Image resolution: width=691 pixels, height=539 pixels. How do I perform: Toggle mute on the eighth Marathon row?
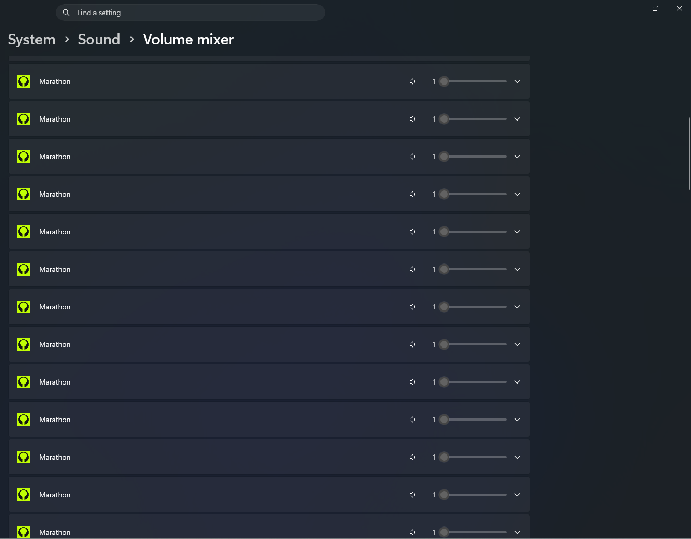pyautogui.click(x=412, y=344)
